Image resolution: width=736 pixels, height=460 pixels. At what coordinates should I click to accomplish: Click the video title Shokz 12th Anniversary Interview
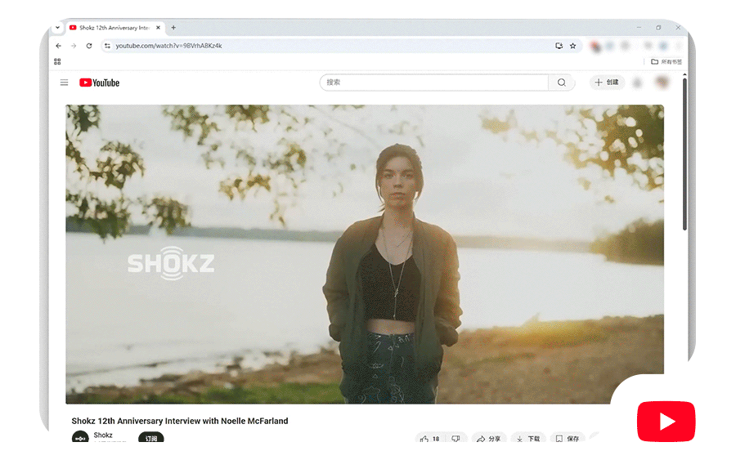coord(180,421)
